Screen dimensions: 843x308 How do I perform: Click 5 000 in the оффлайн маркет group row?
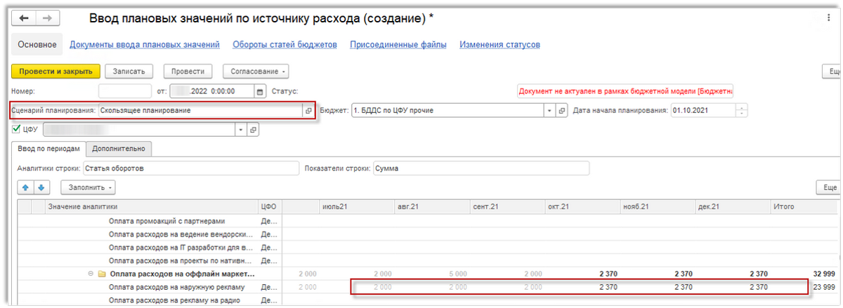point(457,274)
